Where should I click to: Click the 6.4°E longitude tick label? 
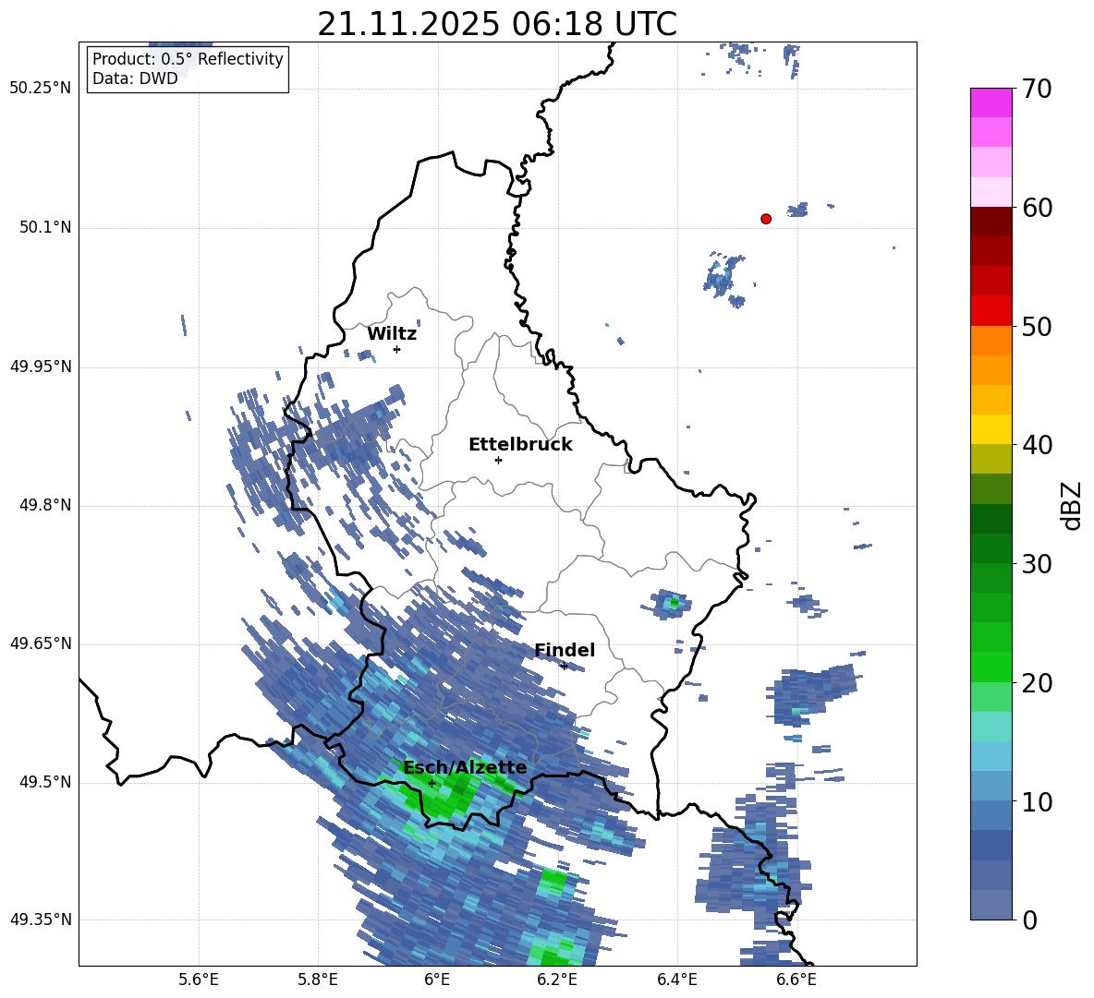pos(676,980)
